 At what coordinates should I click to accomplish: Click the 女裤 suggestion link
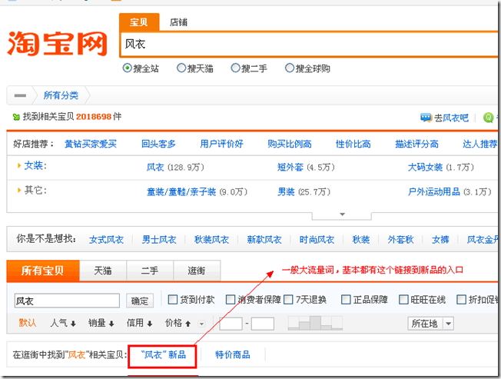tap(440, 240)
